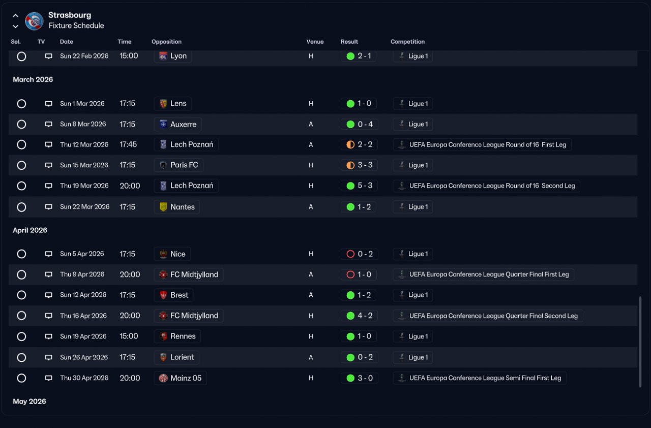Image resolution: width=651 pixels, height=428 pixels.
Task: Click the TV icon for Mainz 05 match
Action: 49,378
